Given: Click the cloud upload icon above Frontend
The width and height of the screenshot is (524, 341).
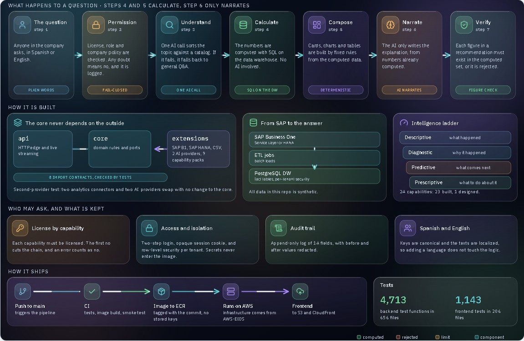Looking at the screenshot, I should [x=300, y=291].
